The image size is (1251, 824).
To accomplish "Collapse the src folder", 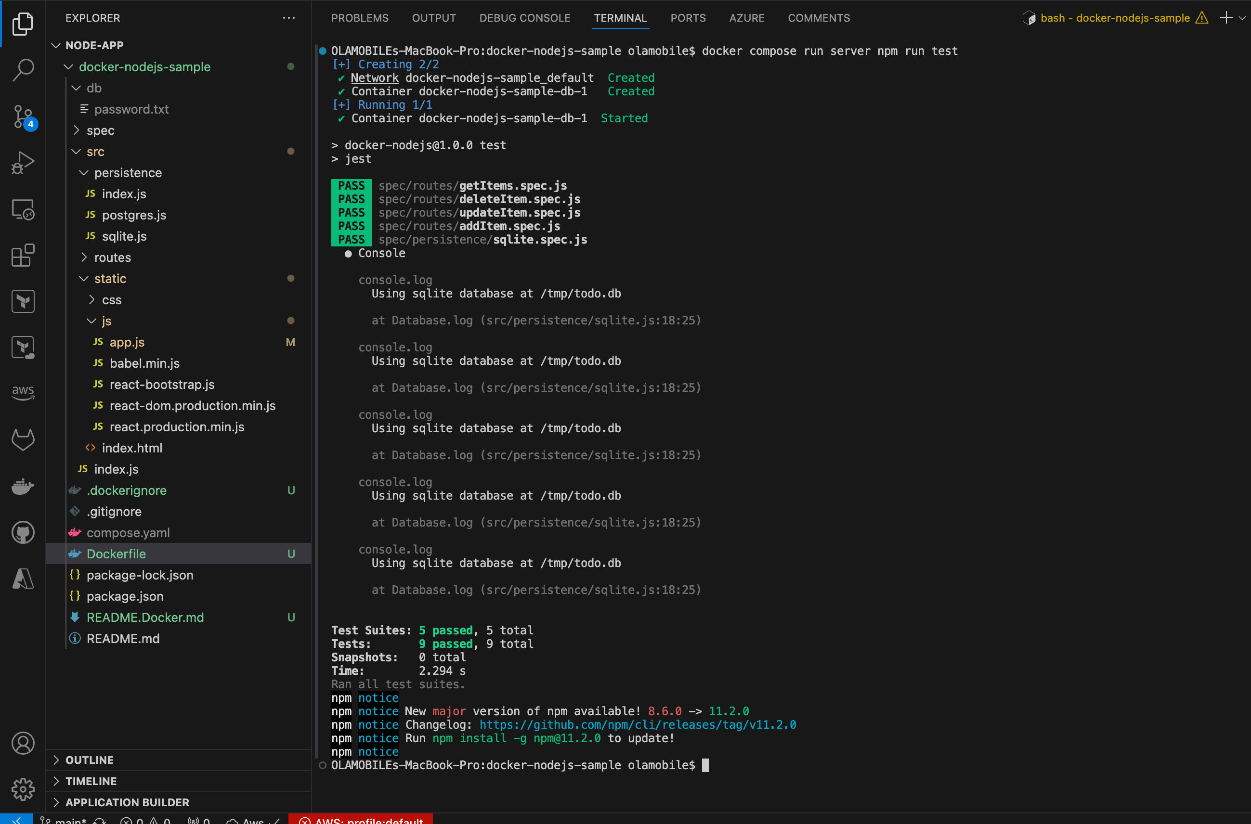I will (179, 151).
